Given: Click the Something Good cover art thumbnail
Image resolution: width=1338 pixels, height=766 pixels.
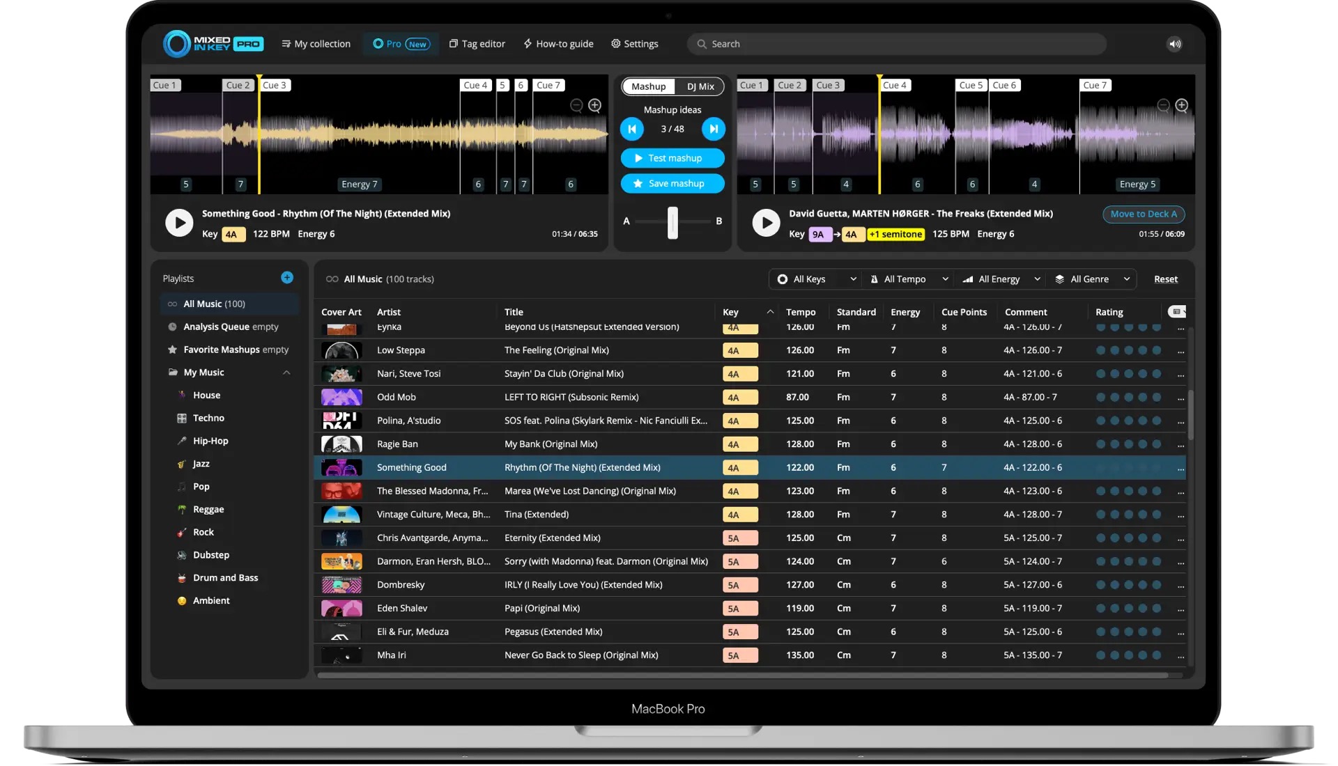Looking at the screenshot, I should 341,468.
